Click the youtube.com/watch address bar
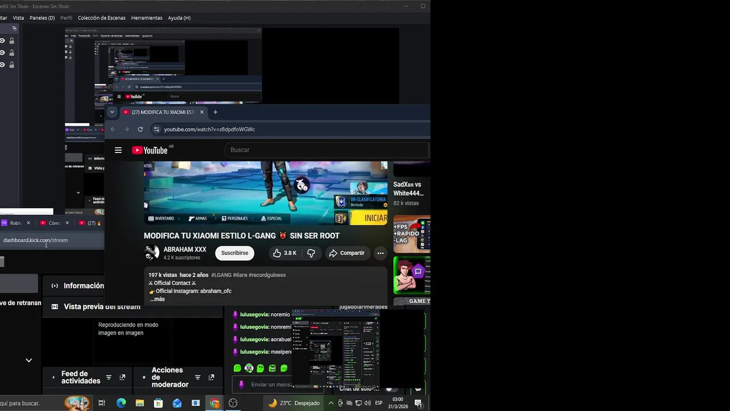The width and height of the screenshot is (730, 411). (x=291, y=129)
